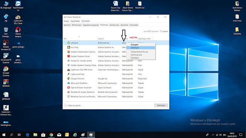This screenshot has height=138, width=246.
Task: Open the Windows Start menu
Action: [4, 135]
